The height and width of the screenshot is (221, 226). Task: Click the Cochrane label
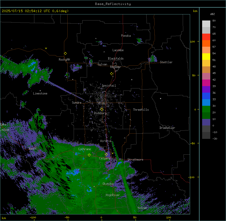point(84,149)
